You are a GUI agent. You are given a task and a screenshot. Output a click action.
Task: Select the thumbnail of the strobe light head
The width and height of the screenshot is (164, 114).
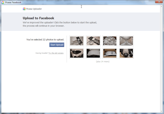(x=126, y=53)
